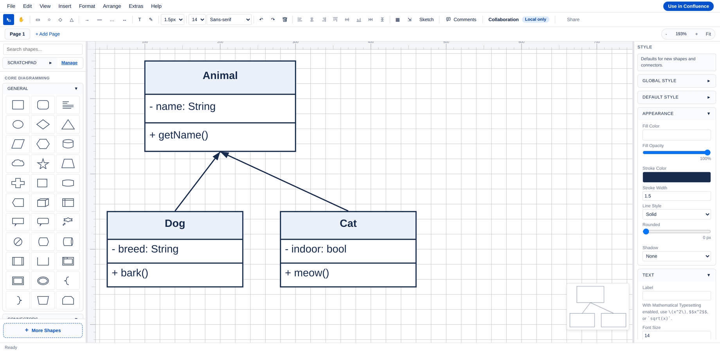Open the View menu
This screenshot has width=720, height=352.
[45, 6]
